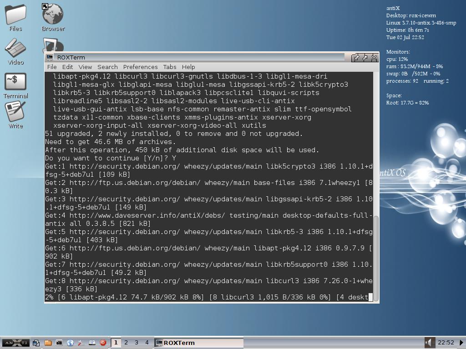Click the 'cpu: 12%' monitor text

(397, 59)
